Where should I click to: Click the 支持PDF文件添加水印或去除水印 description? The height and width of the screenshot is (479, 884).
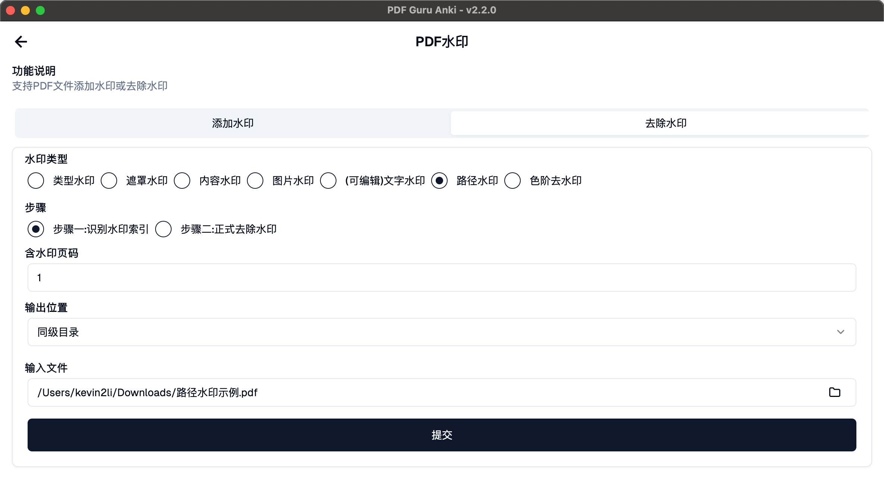(90, 86)
